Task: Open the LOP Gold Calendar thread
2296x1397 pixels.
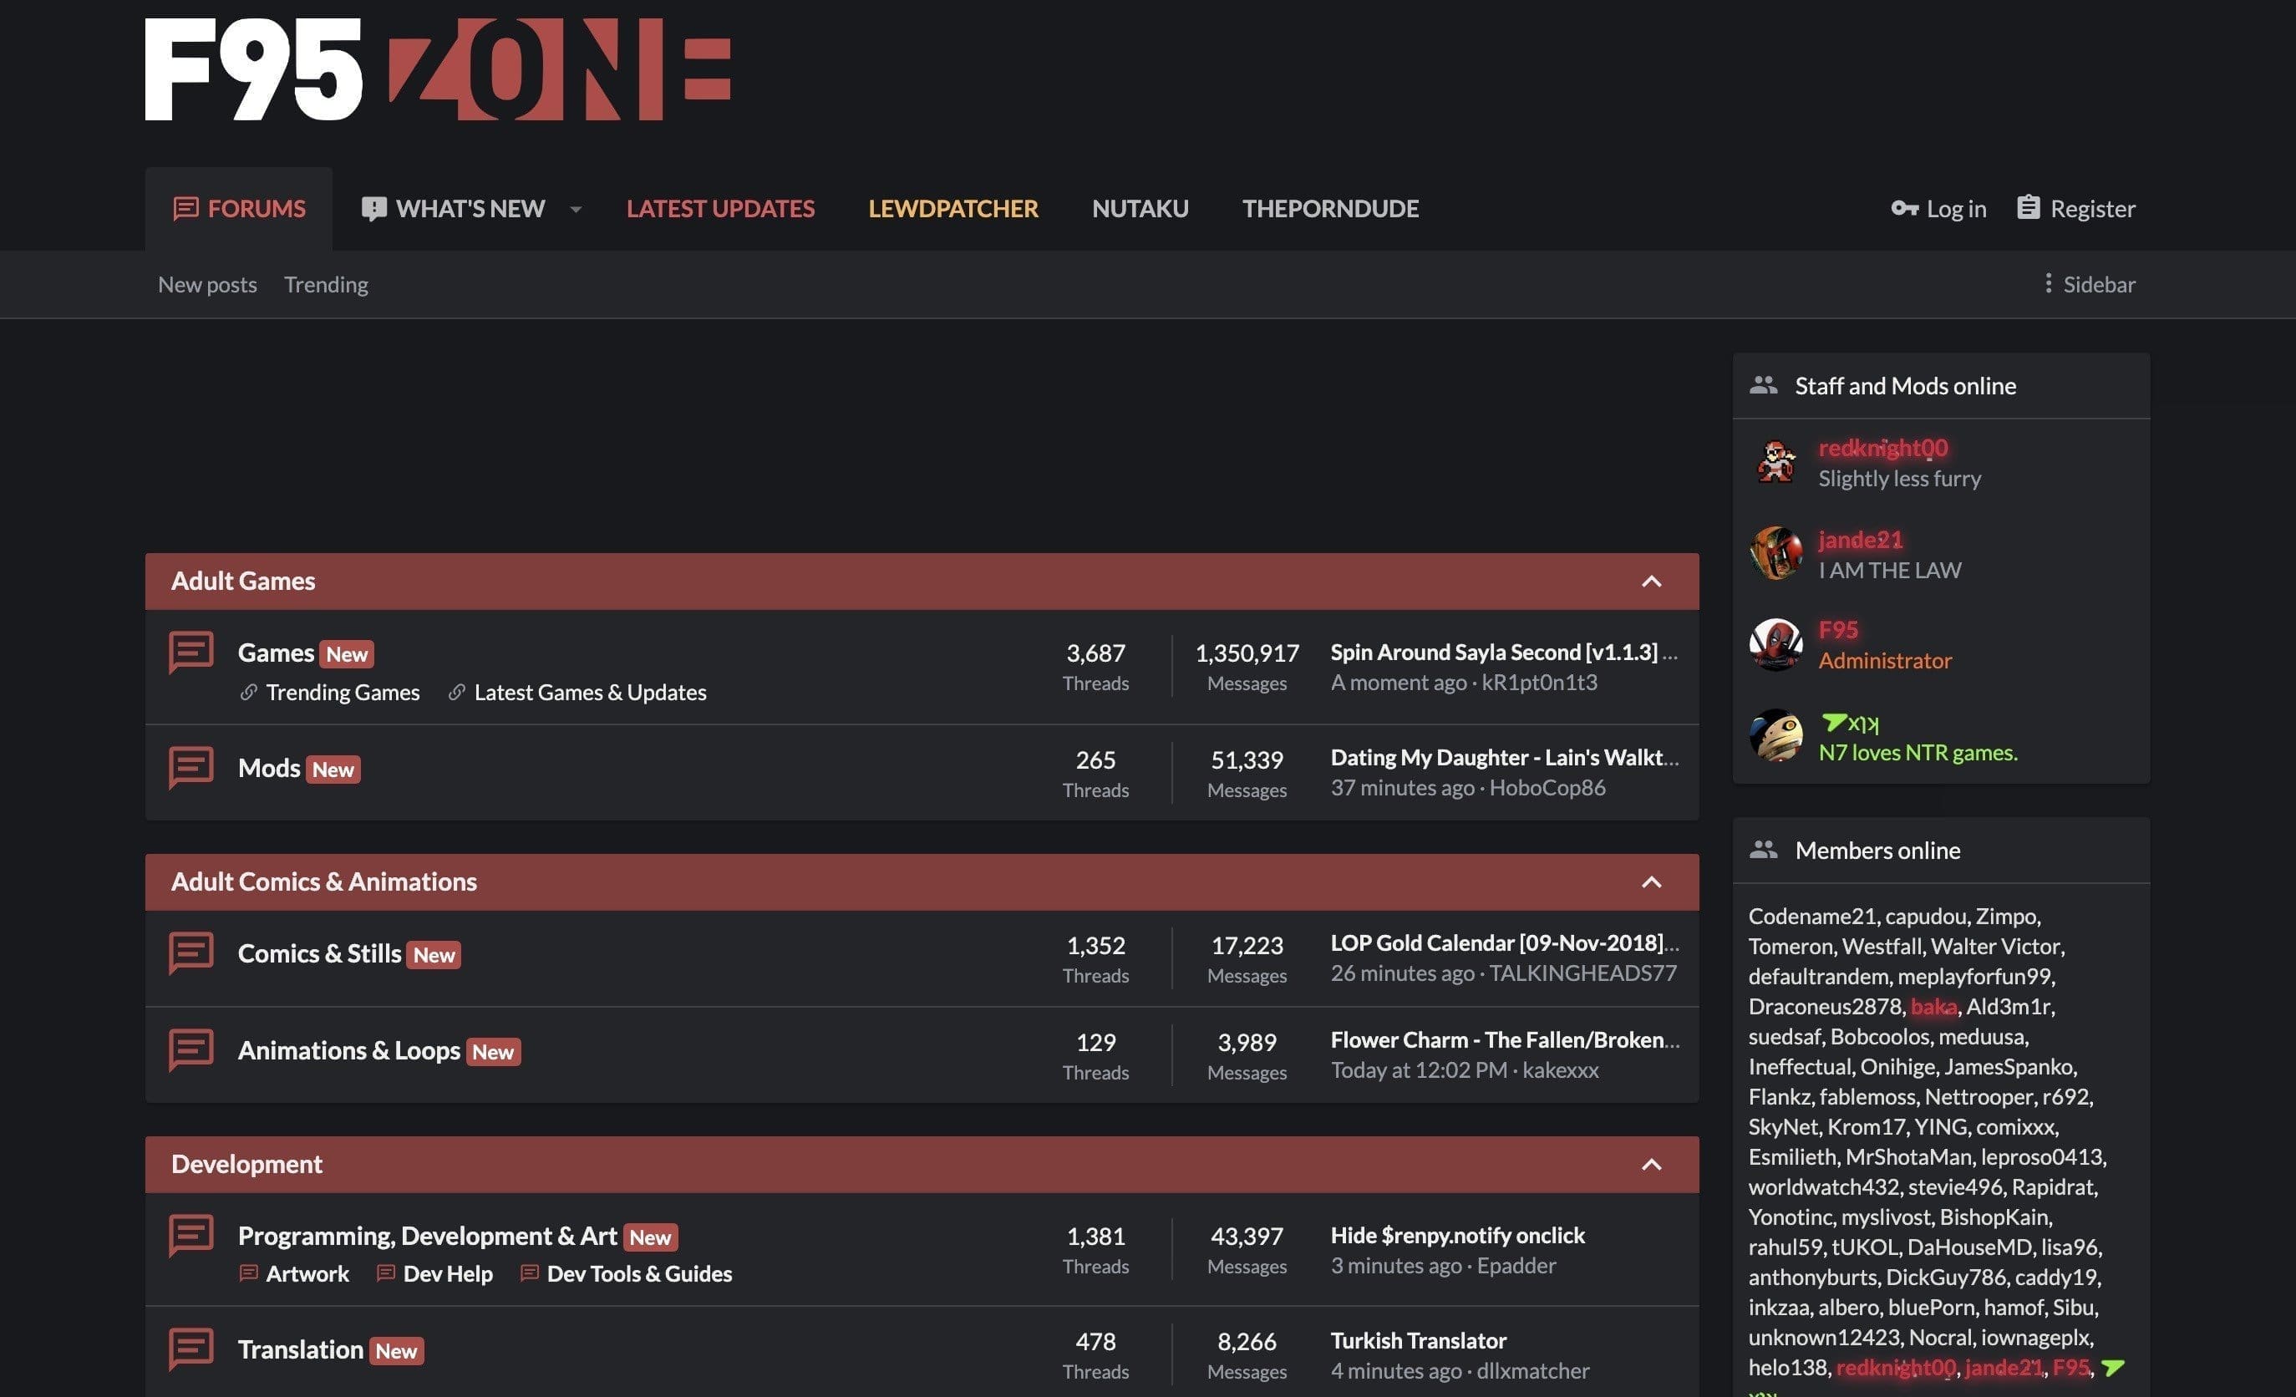Action: point(1504,943)
